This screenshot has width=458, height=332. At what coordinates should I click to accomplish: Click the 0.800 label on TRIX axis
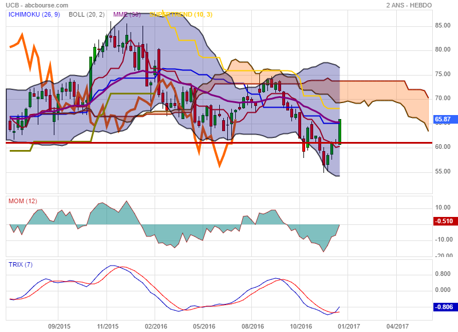pos(443,274)
